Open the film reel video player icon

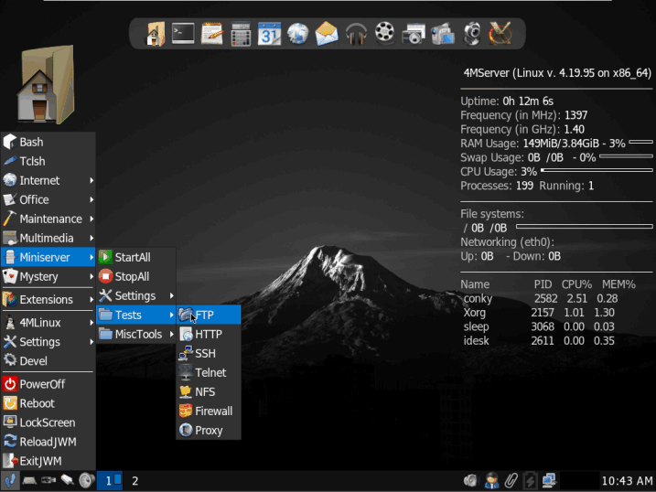[x=384, y=33]
